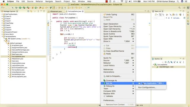This screenshot has width=190, height=107.
Task: Click Collapse All in Package Explorer
Action: (x=28, y=11)
